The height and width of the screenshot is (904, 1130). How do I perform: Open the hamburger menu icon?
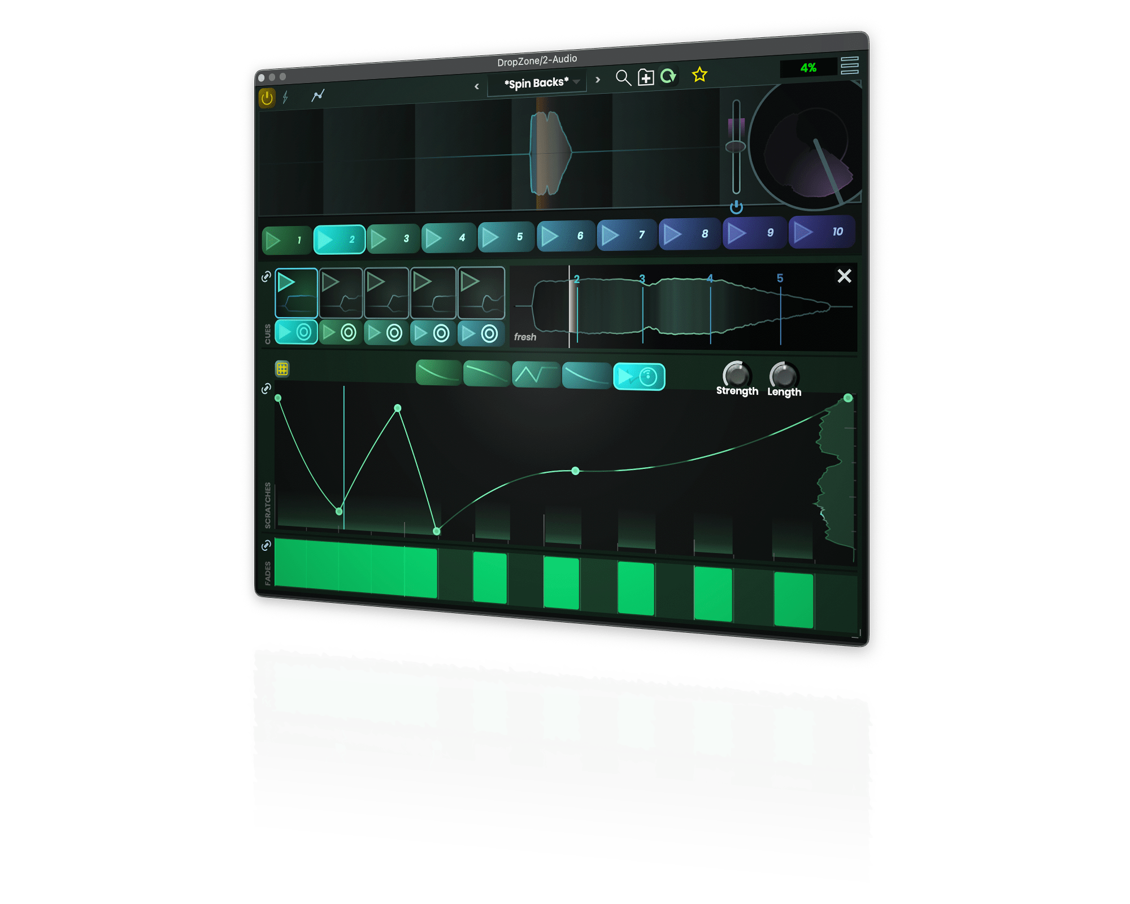[x=849, y=66]
